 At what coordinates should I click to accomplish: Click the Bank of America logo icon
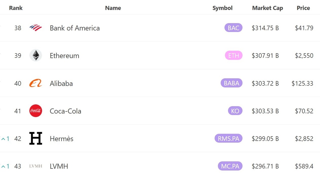point(36,28)
